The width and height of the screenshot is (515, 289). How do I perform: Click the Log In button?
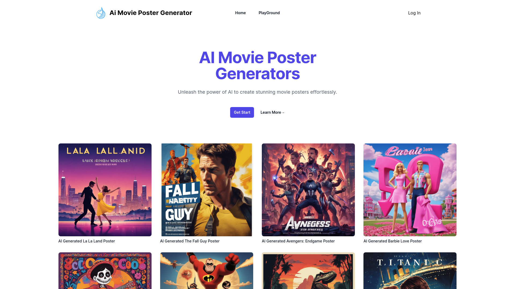pos(414,13)
